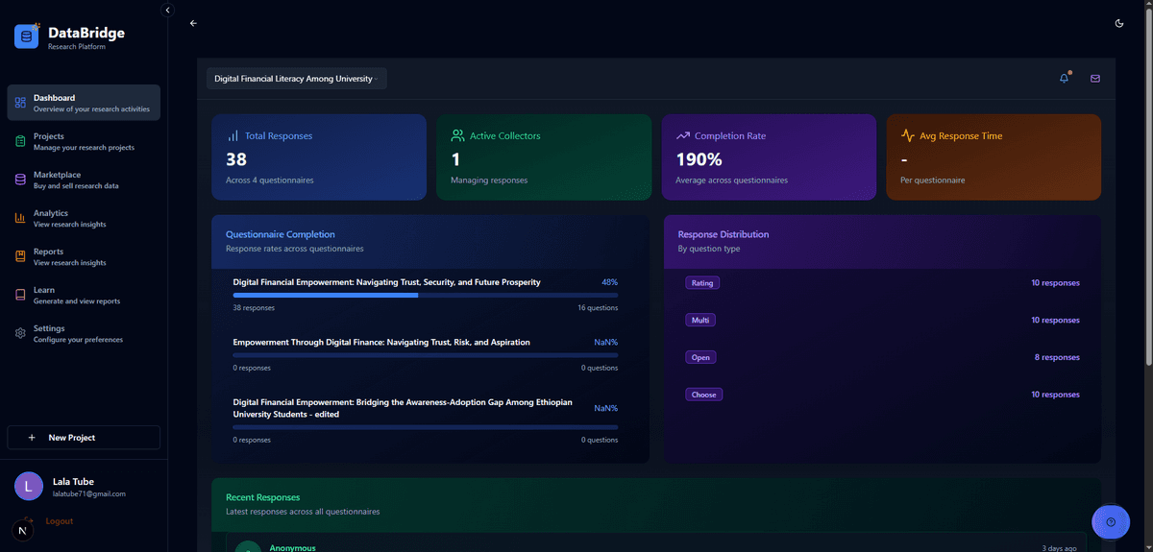Click the lalatube71@gmail.com email text

coord(89,493)
